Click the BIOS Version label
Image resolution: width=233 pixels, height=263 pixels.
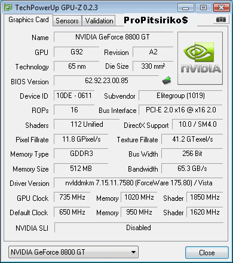[x=30, y=82]
